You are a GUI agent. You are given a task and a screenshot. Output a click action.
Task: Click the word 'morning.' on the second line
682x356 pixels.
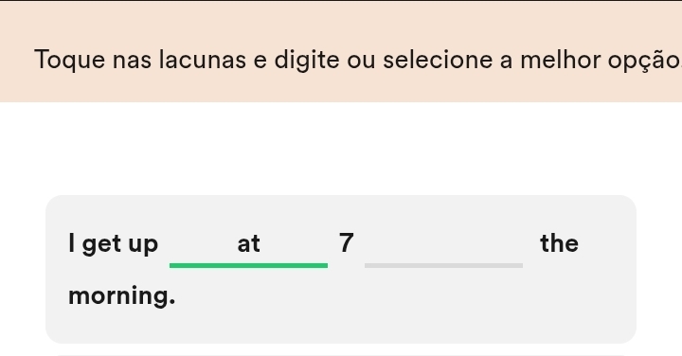coord(122,296)
